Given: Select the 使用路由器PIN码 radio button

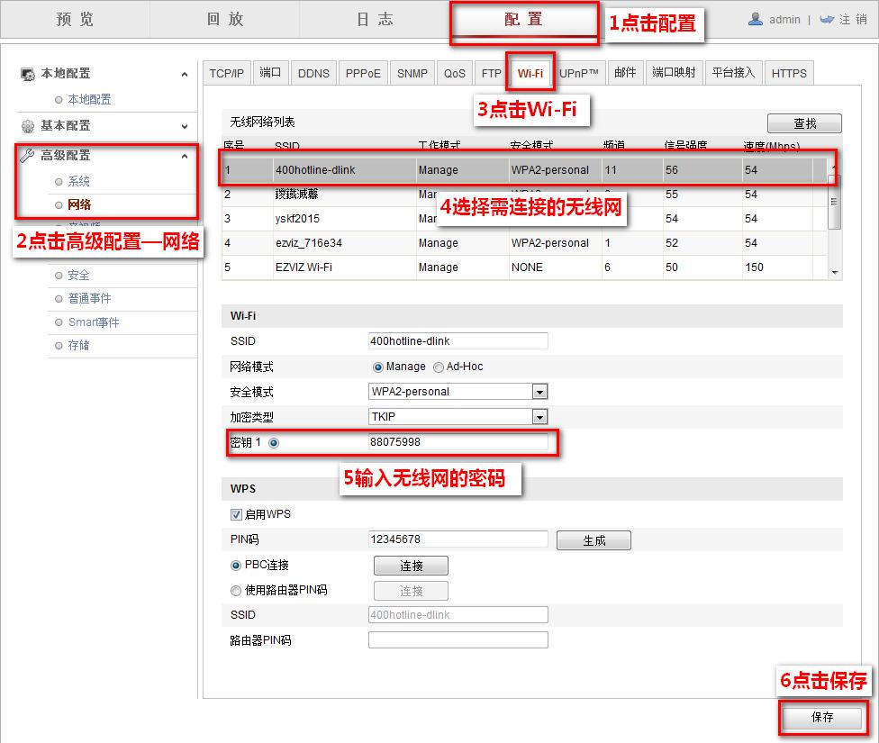Looking at the screenshot, I should pos(236,591).
